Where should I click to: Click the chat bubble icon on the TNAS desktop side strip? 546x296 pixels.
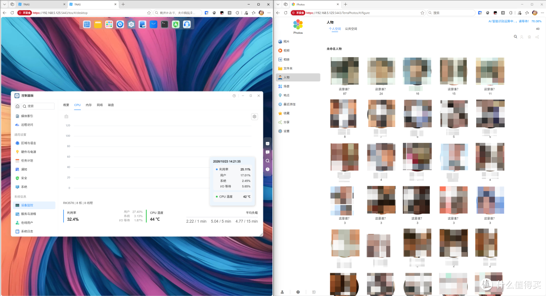267,152
